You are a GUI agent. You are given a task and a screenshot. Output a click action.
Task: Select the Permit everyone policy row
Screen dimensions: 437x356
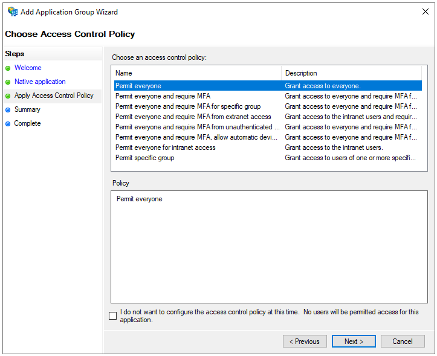coord(138,86)
